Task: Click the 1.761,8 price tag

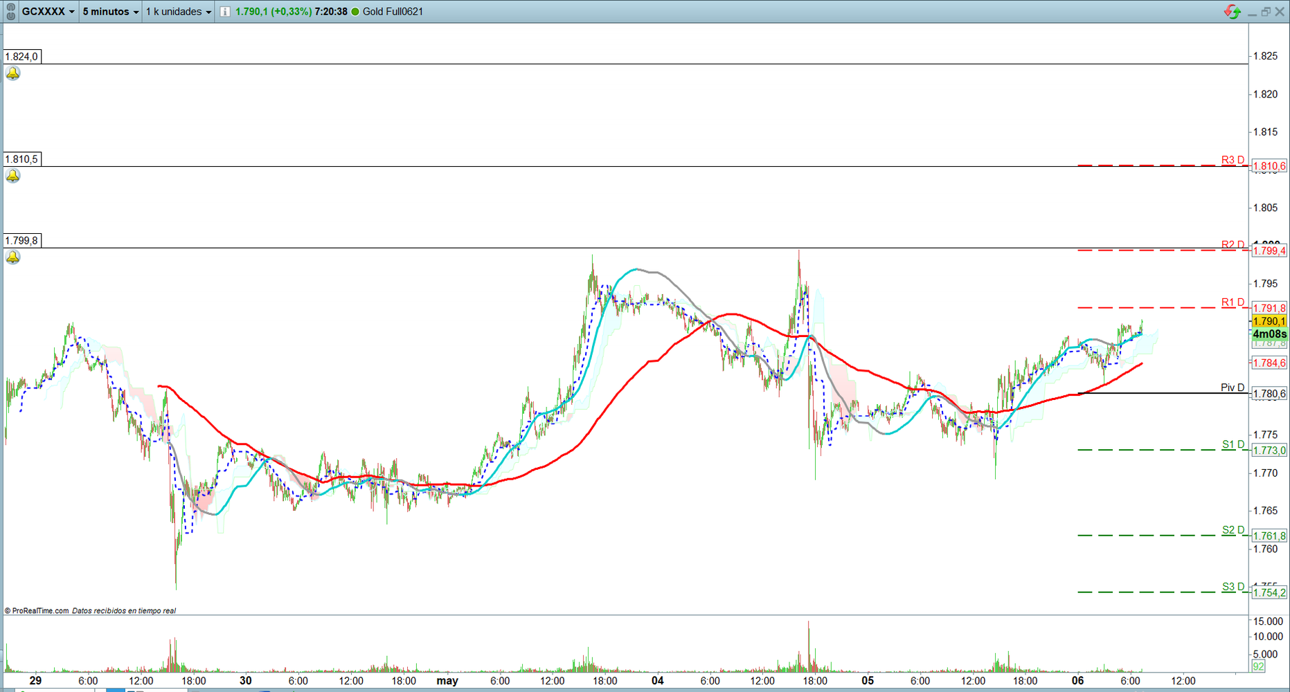Action: (x=1269, y=536)
